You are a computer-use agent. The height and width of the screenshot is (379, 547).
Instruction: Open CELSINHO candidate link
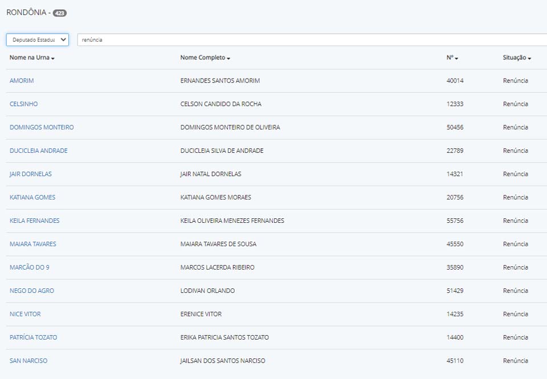click(24, 104)
